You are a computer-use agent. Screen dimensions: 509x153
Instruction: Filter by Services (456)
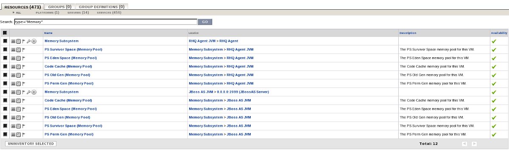[109, 13]
